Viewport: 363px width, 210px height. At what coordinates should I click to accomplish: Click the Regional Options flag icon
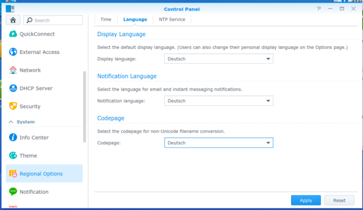click(x=13, y=173)
